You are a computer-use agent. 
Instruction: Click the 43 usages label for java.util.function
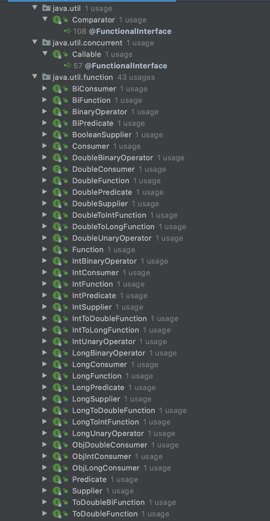point(136,77)
